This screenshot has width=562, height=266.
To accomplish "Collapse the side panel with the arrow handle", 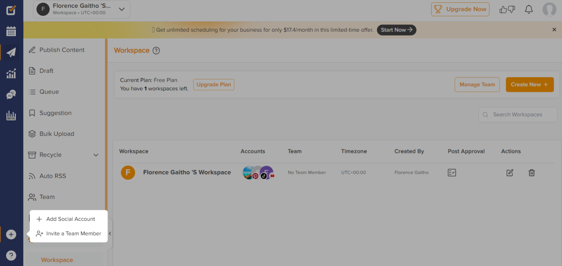I will 110,233.
